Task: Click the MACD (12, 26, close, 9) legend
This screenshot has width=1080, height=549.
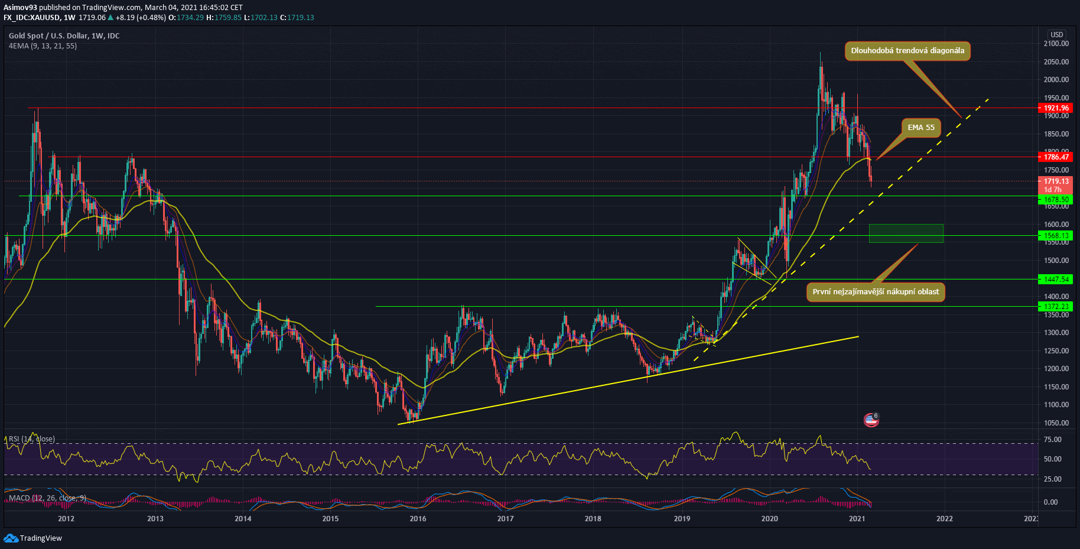Action: (47, 498)
